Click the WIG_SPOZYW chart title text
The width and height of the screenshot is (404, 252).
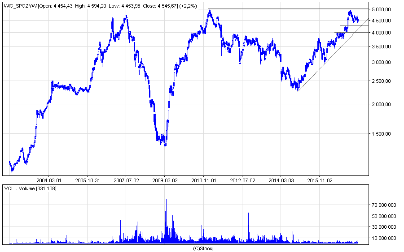click(21, 6)
